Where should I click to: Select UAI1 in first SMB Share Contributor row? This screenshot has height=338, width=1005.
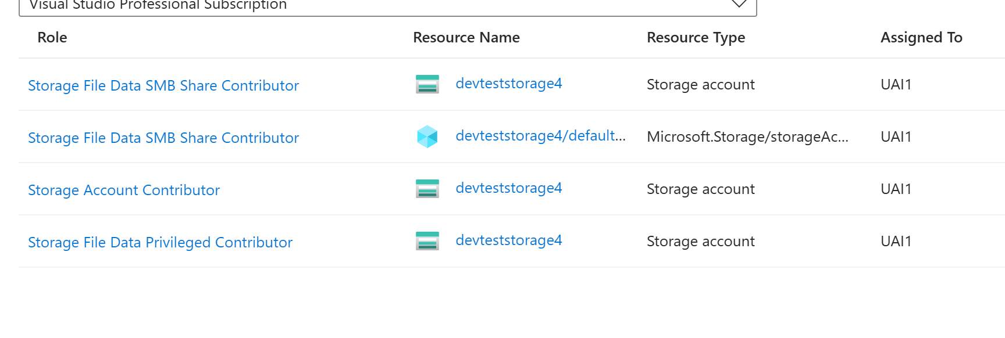coord(896,85)
